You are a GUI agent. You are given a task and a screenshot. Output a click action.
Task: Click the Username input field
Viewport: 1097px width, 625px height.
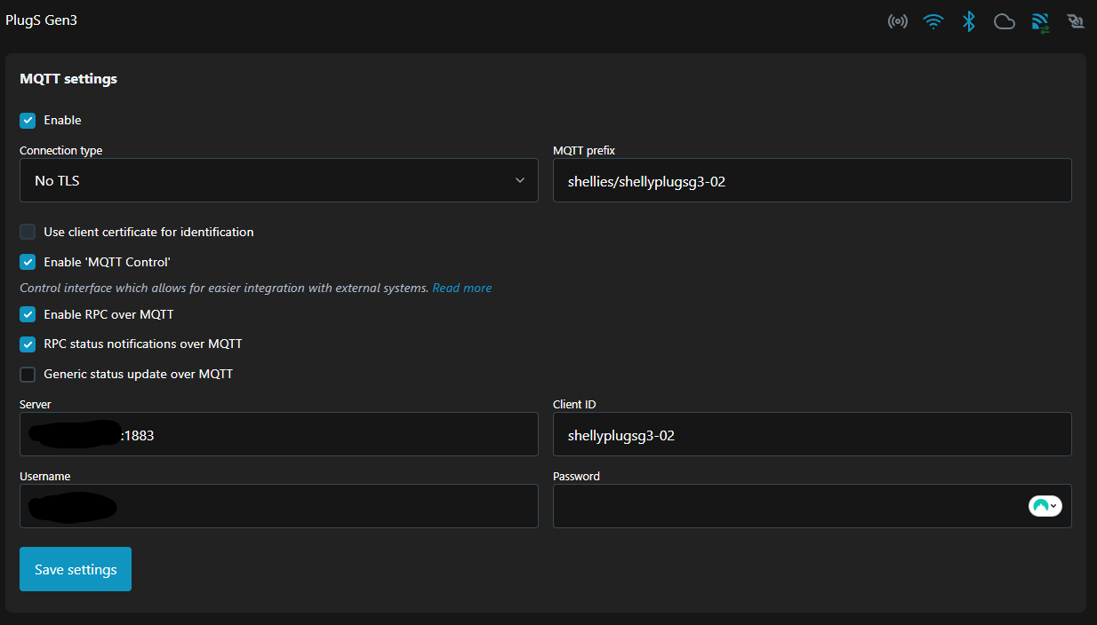(329, 506)
